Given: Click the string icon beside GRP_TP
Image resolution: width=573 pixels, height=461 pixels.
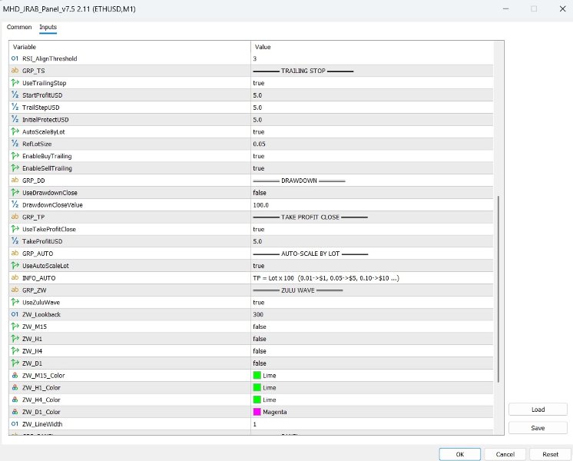Looking at the screenshot, I should [15, 217].
